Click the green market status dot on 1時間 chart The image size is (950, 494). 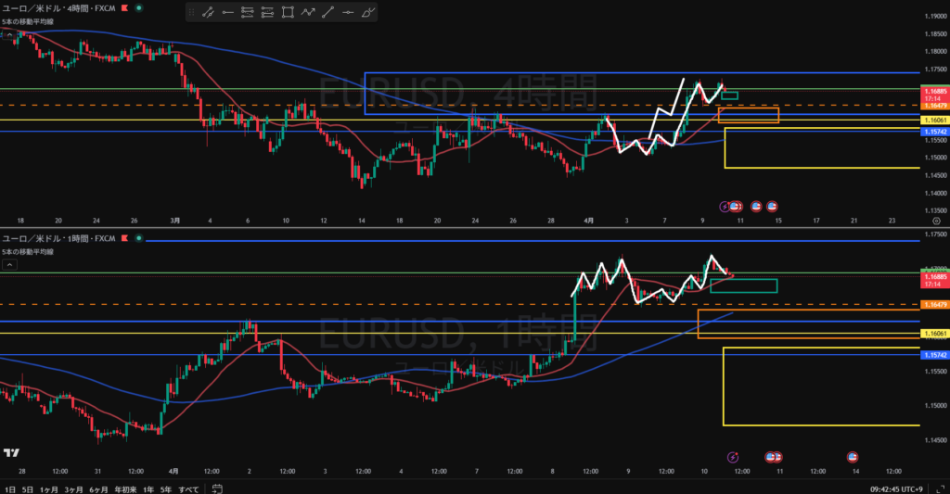[139, 239]
